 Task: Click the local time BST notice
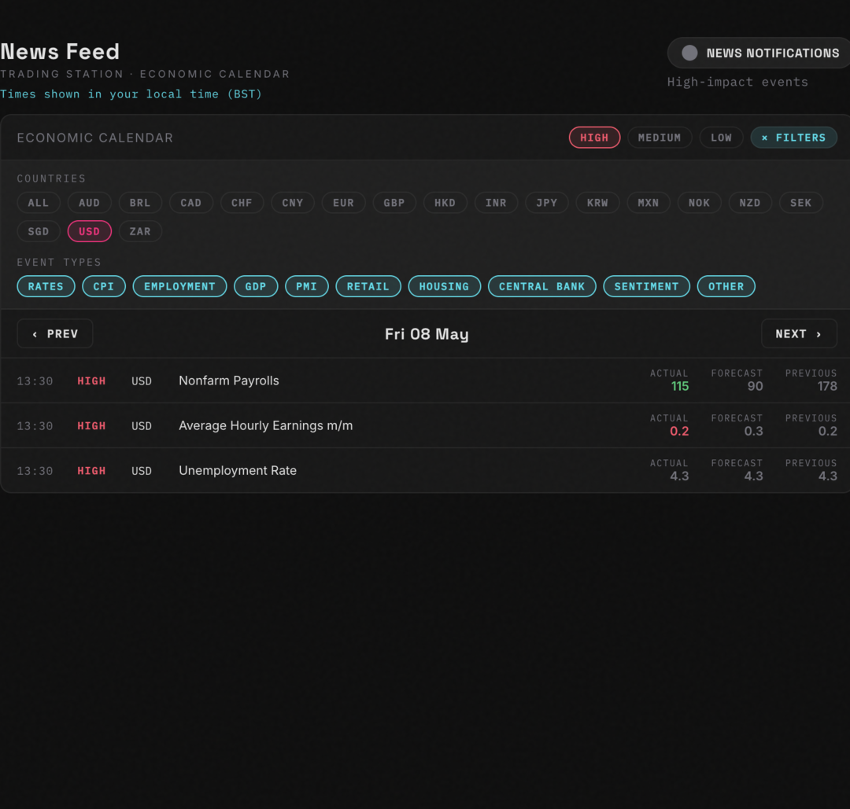tap(131, 94)
